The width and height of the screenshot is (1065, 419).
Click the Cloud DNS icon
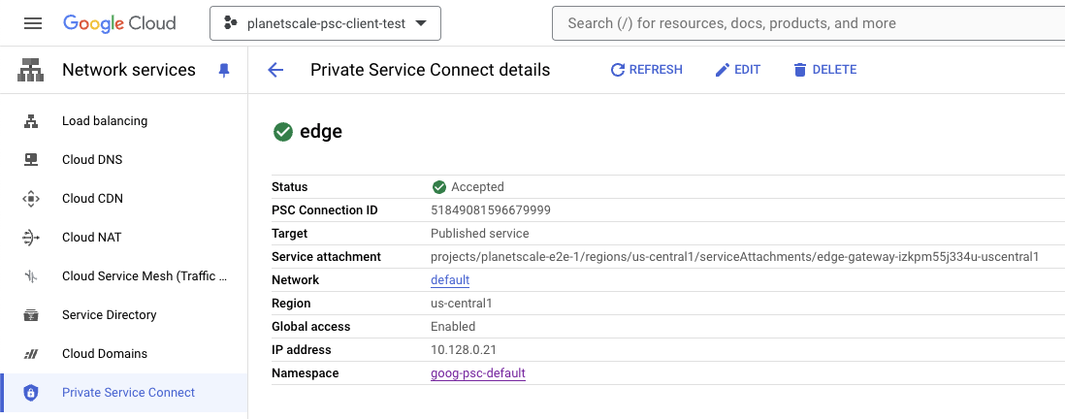(31, 160)
